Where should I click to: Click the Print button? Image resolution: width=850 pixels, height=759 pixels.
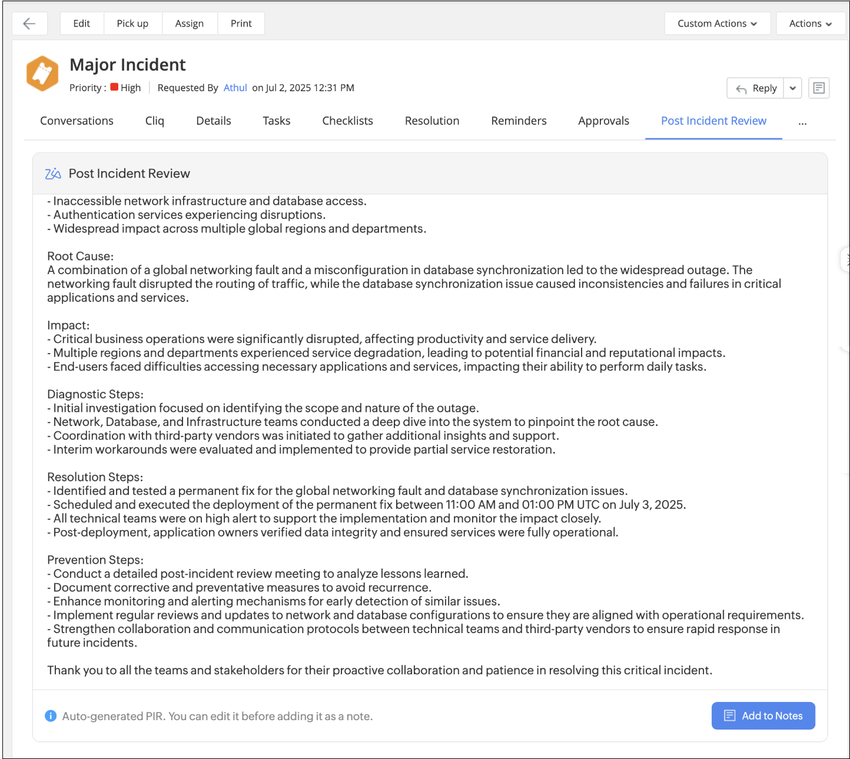[x=241, y=24]
